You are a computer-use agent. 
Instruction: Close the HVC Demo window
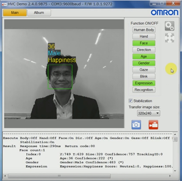coord(174,3)
